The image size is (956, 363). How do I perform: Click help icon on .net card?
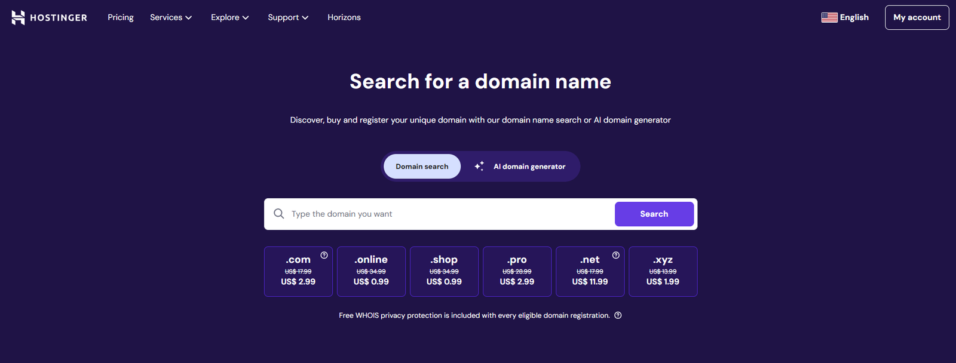(615, 255)
